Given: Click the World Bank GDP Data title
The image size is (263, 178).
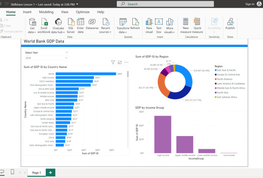Looking at the screenshot, I should (44, 41).
